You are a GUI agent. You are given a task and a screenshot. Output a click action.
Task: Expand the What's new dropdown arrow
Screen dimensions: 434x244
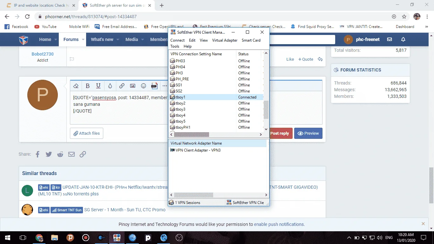pos(118,39)
